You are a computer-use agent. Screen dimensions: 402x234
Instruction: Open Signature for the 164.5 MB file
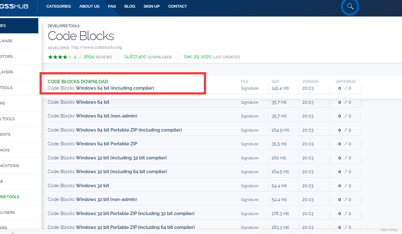tap(250, 172)
